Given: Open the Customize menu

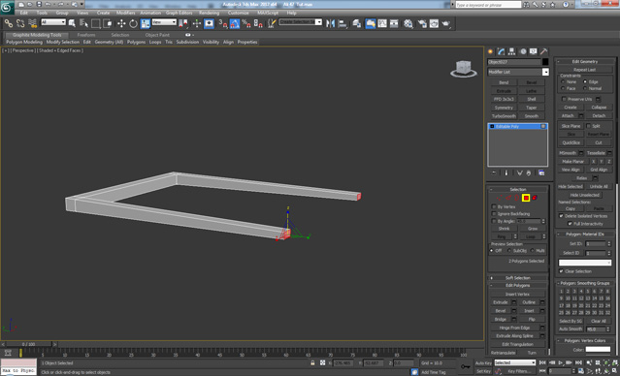Looking at the screenshot, I should click(x=239, y=13).
